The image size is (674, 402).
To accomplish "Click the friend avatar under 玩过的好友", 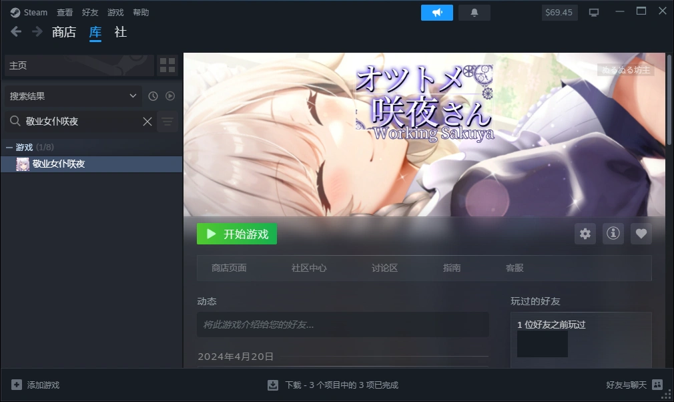I will 543,344.
